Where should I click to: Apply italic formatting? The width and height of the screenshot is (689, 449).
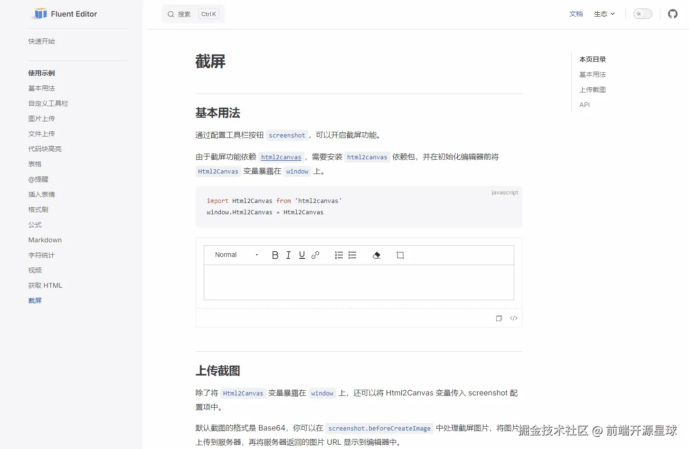(x=288, y=255)
